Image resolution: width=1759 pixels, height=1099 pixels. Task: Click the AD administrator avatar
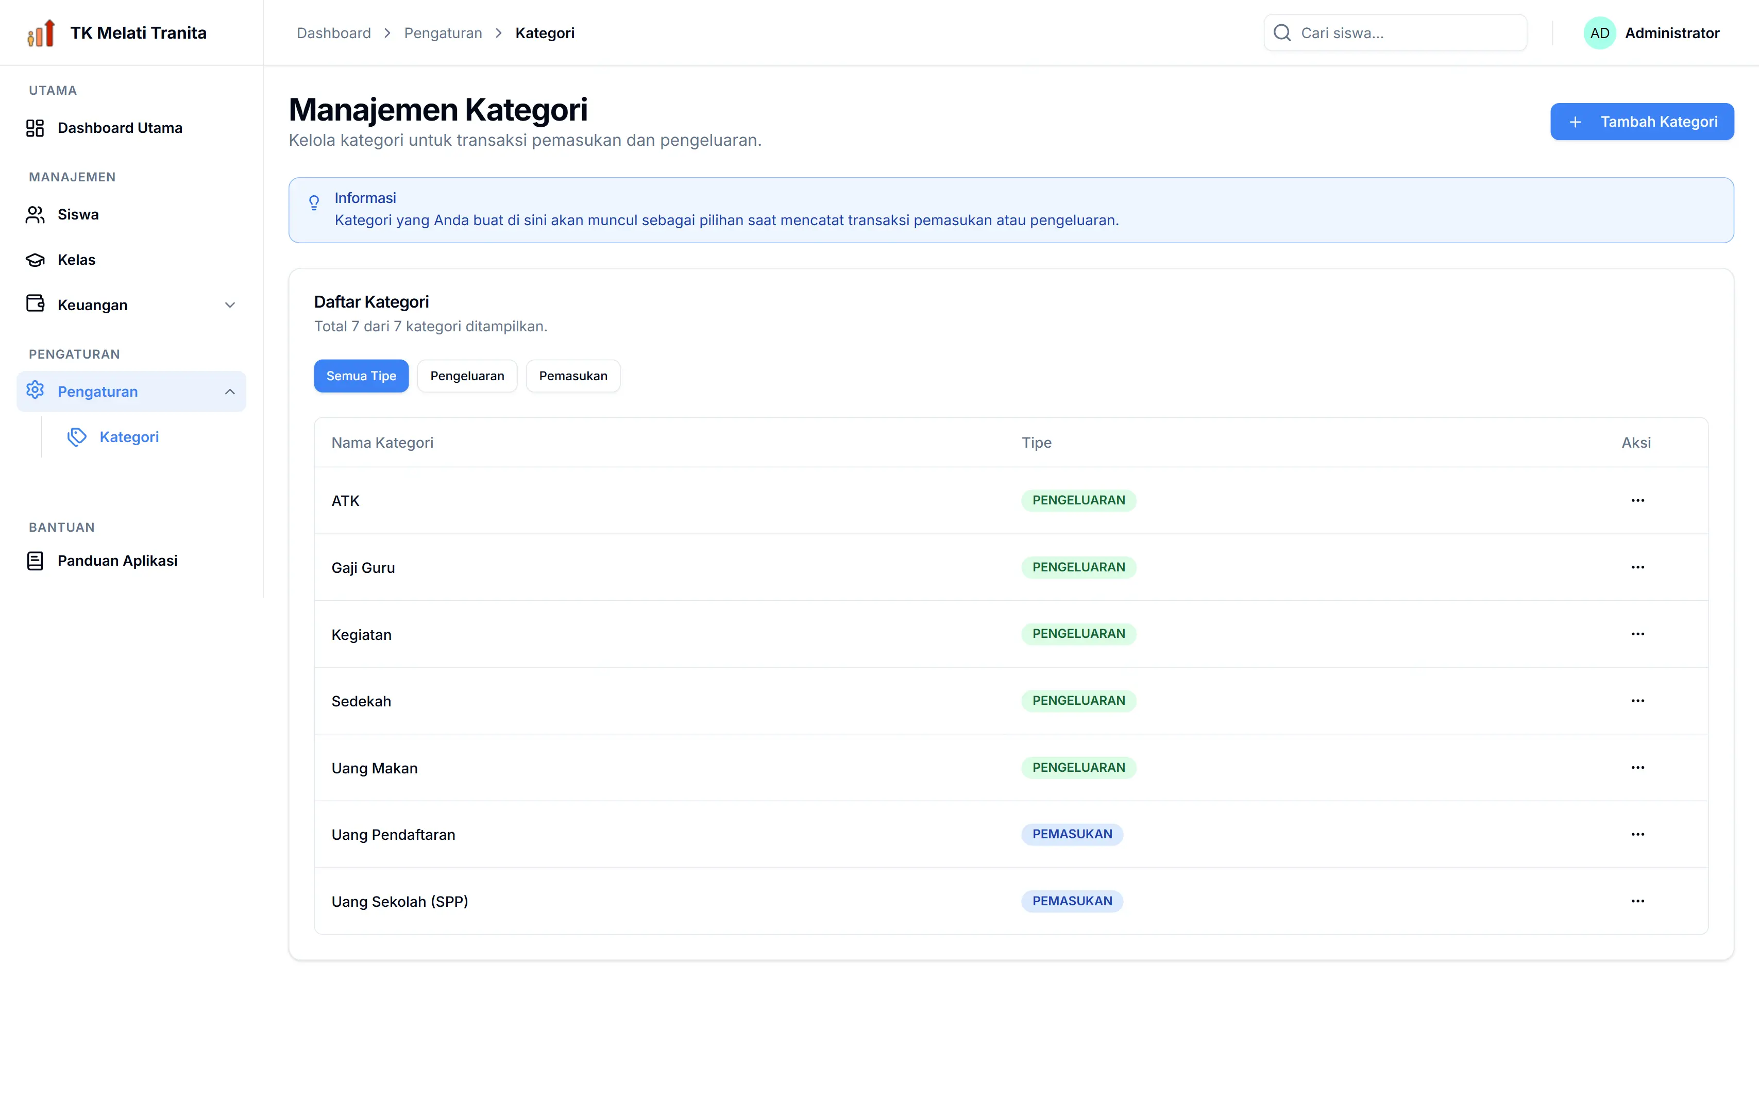1599,32
